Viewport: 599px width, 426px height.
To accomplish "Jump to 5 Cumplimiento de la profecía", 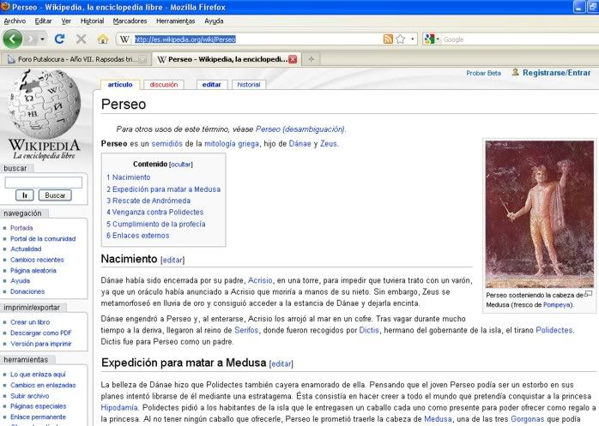I will (x=156, y=224).
